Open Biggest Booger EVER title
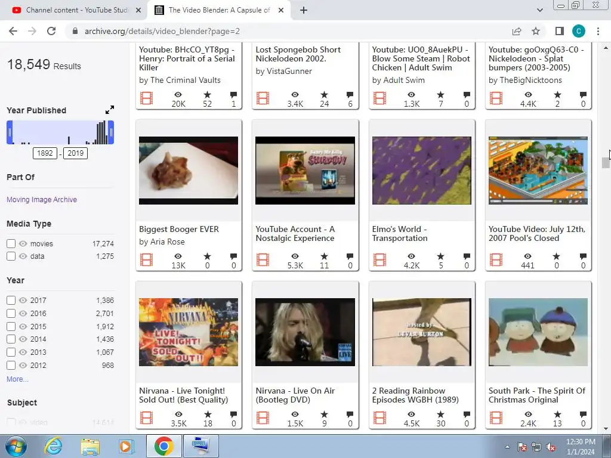The height and width of the screenshot is (458, 611). coord(179,229)
